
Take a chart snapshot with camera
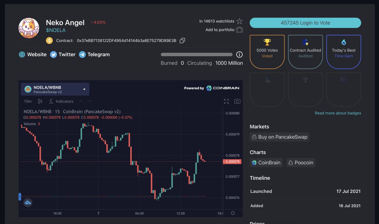237,101
